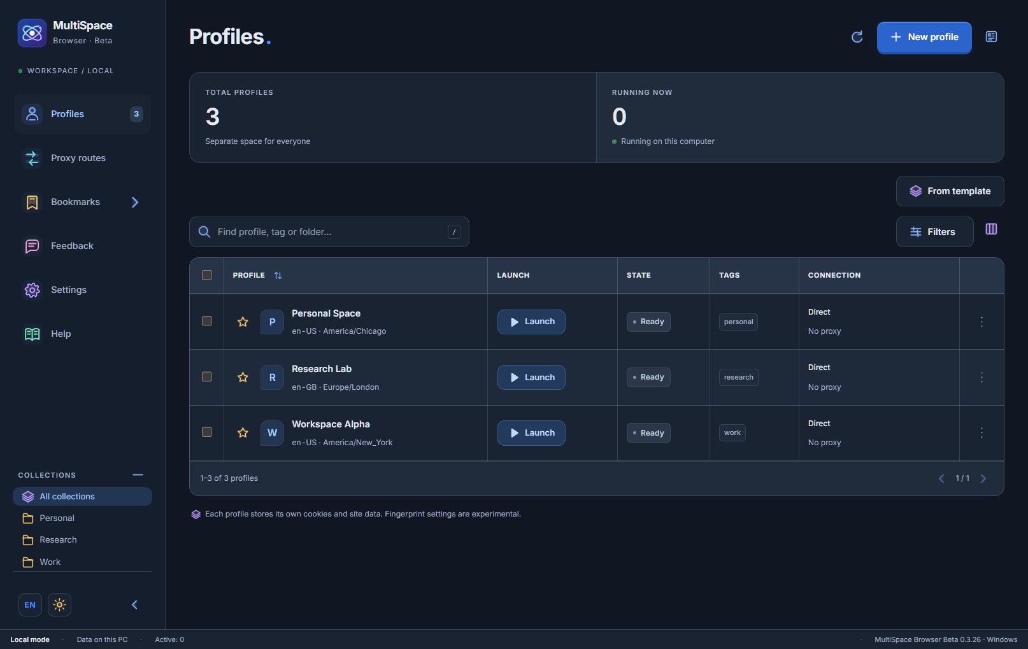
Task: Open the Filters options
Action: coord(934,232)
